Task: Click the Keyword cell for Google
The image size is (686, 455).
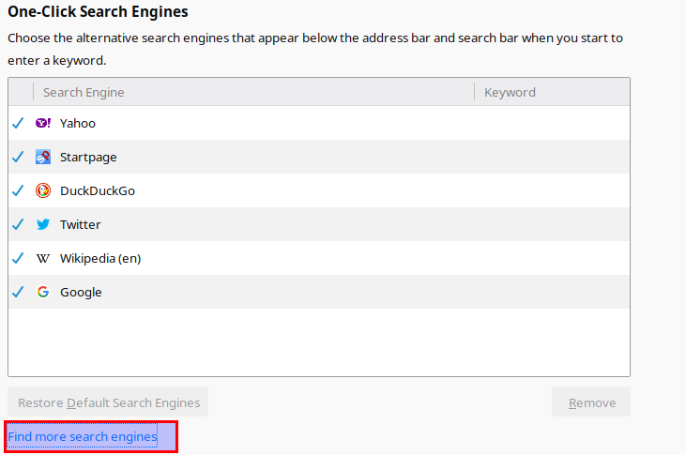Action: [x=552, y=292]
